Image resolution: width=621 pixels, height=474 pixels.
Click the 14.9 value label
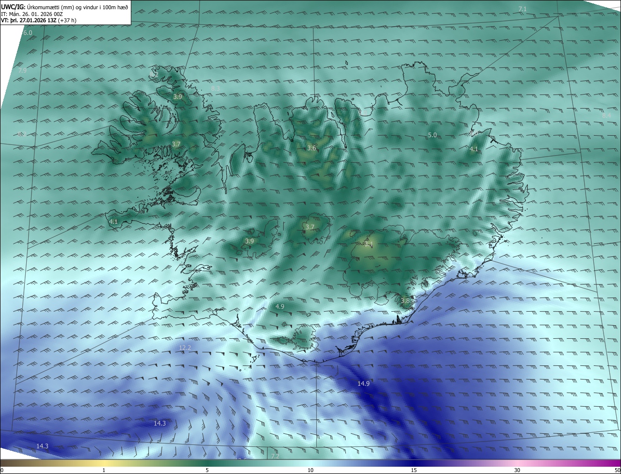point(364,383)
